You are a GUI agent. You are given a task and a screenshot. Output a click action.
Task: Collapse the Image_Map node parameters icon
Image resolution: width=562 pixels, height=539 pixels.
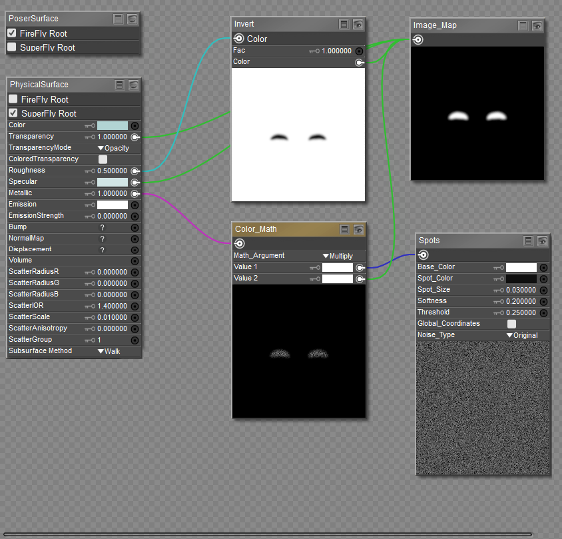(x=523, y=25)
